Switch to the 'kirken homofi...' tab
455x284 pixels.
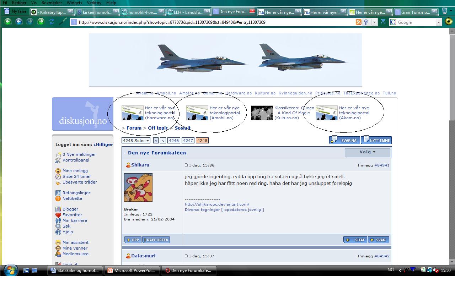click(x=97, y=12)
